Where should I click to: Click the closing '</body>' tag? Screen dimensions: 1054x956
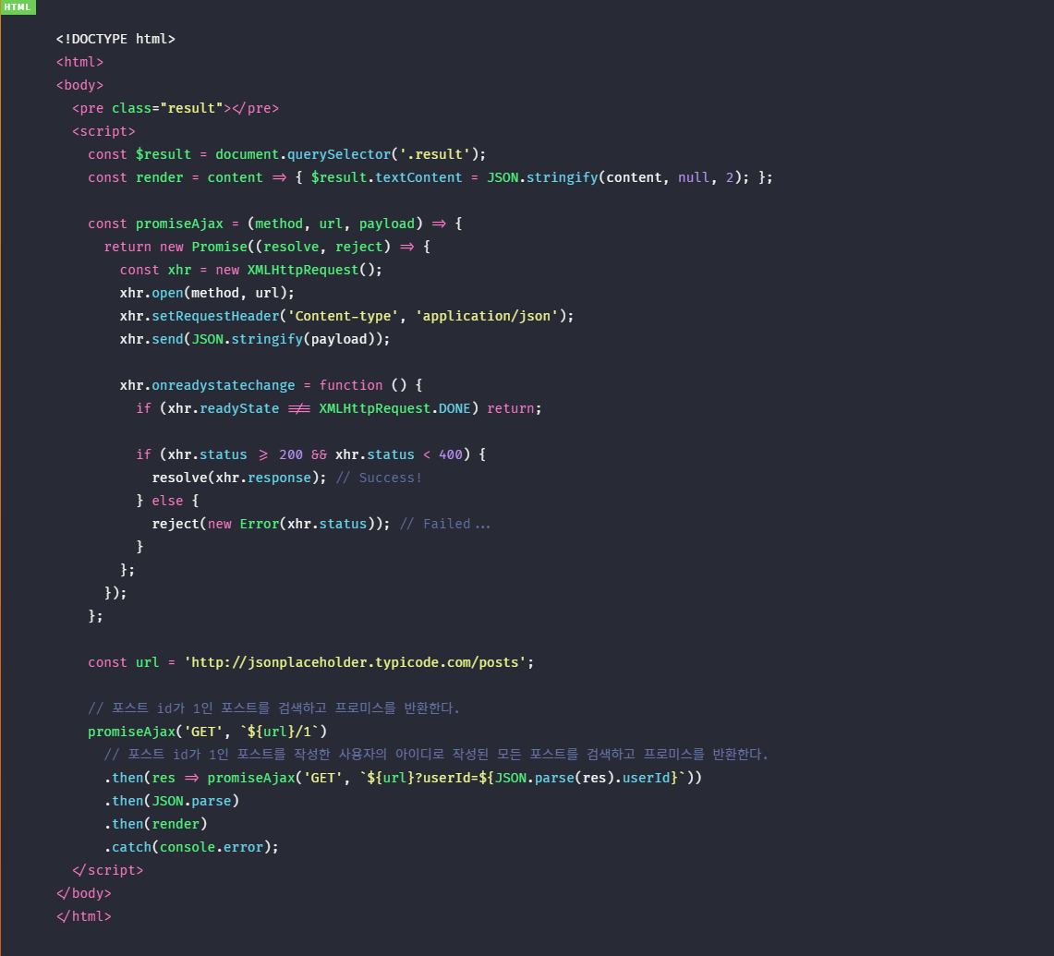pos(84,893)
